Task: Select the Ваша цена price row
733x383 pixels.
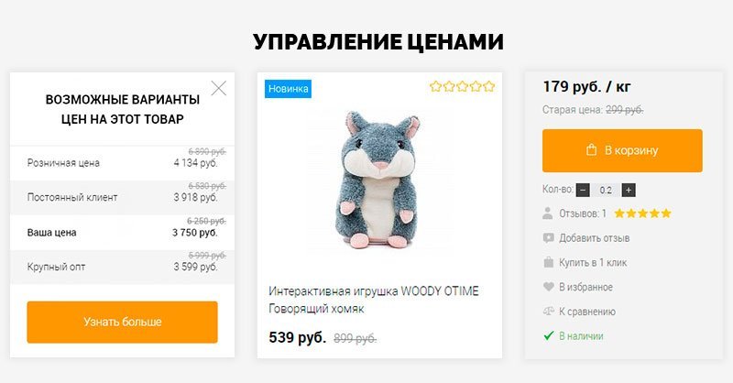Action: coord(123,233)
